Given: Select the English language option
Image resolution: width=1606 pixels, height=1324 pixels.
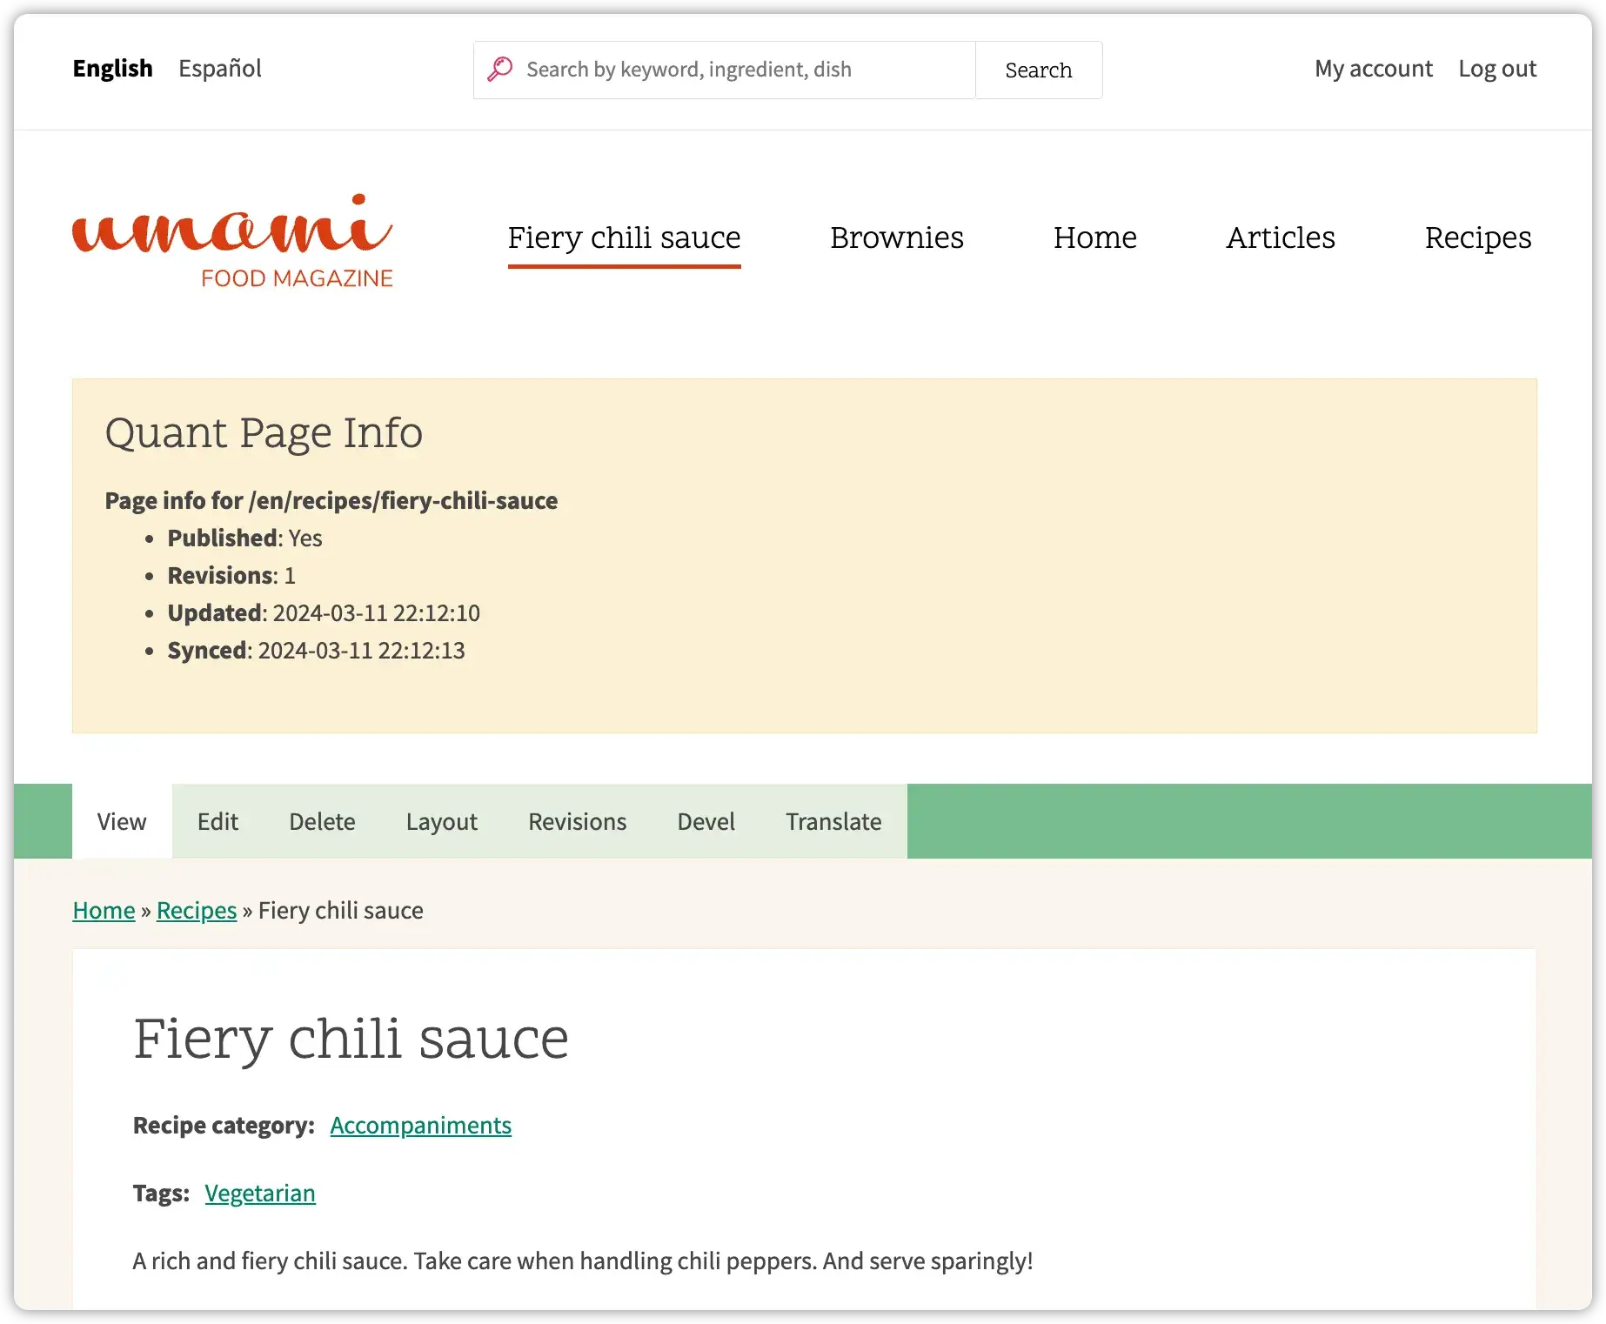Looking at the screenshot, I should point(111,69).
